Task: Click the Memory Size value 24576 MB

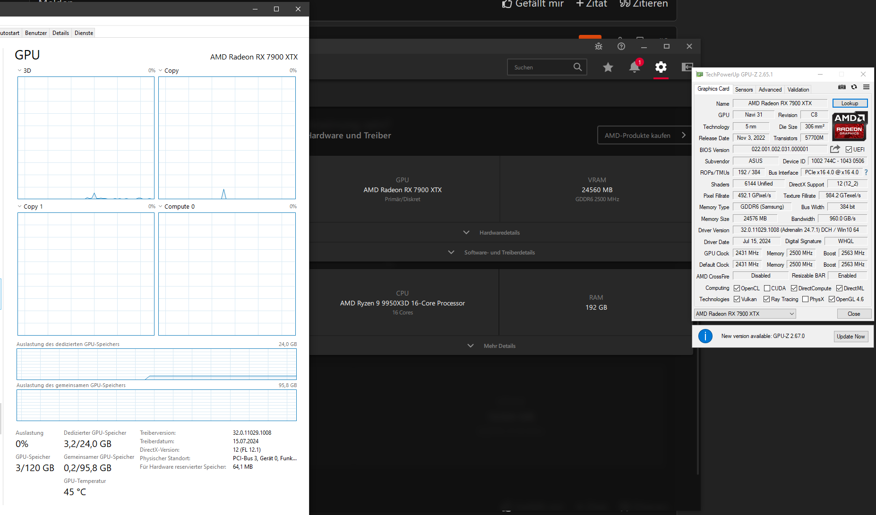Action: 755,219
